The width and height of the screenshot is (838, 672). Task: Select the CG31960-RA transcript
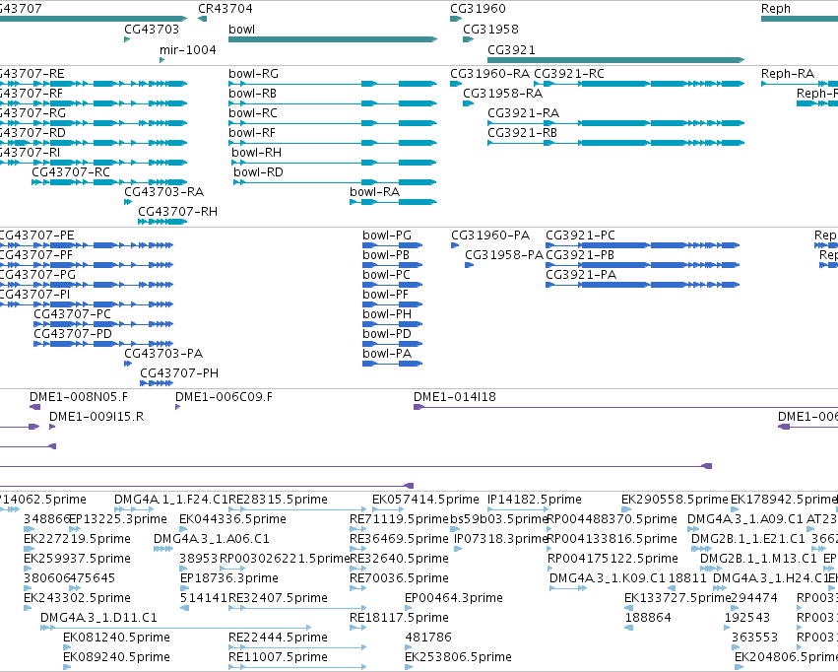[x=456, y=84]
